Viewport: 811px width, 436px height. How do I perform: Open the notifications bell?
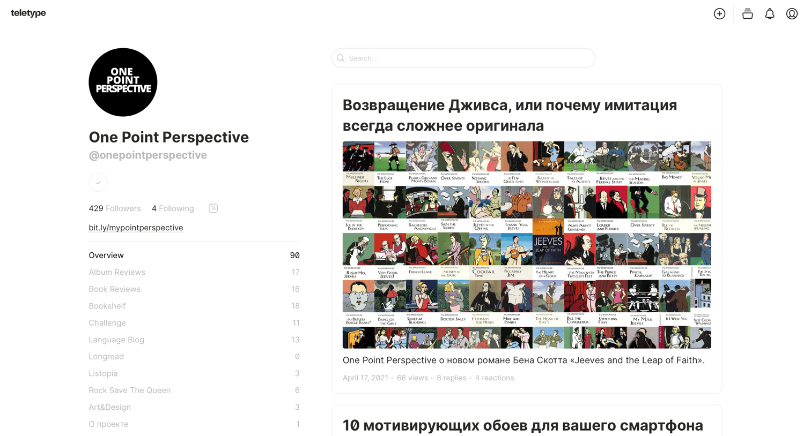coord(770,14)
